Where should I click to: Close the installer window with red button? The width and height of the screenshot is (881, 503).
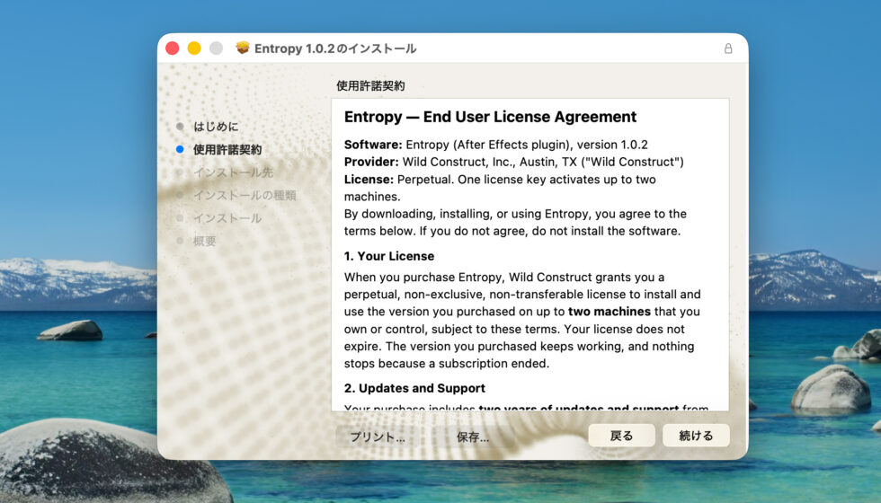point(173,49)
